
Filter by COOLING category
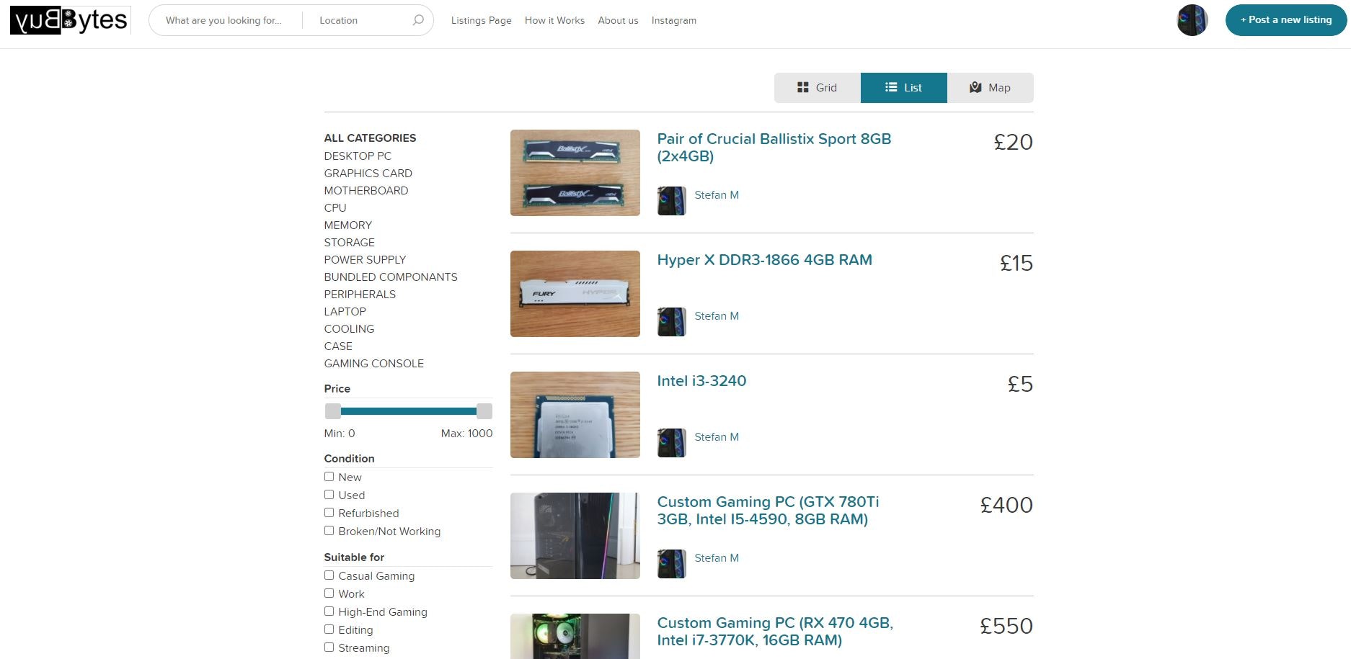pos(349,328)
